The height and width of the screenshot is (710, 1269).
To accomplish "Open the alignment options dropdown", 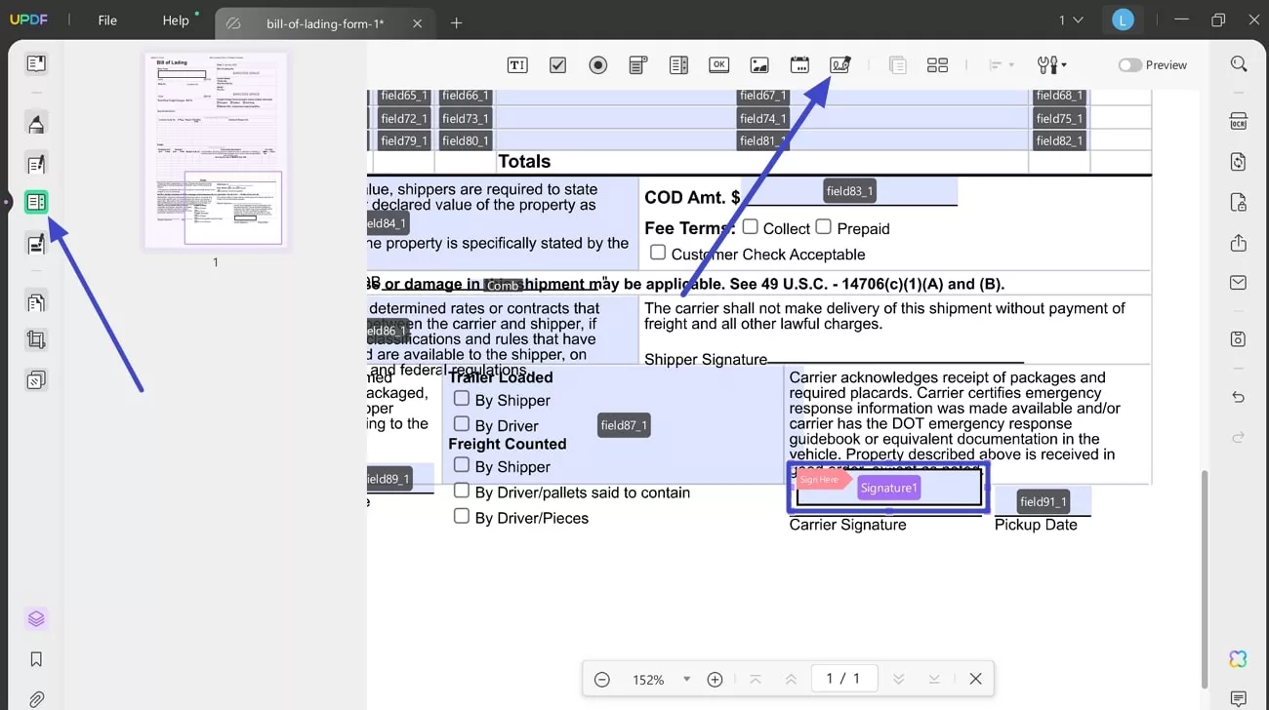I will (1001, 64).
